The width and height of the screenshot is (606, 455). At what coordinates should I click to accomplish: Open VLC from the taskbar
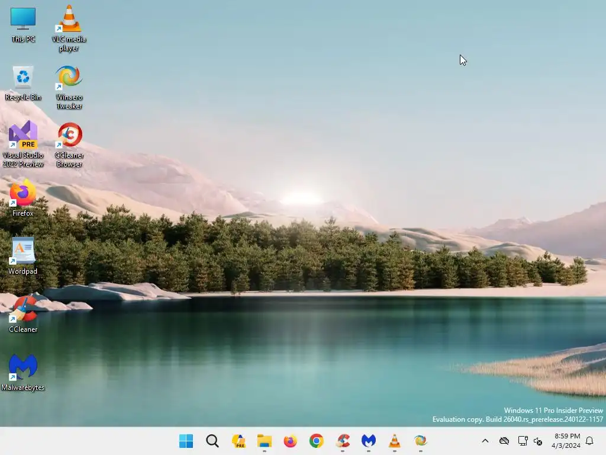[394, 441]
